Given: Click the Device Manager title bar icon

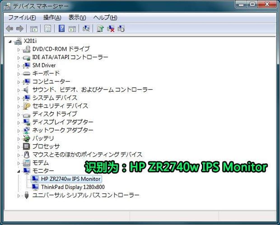Looking at the screenshot, I should click(8, 6).
